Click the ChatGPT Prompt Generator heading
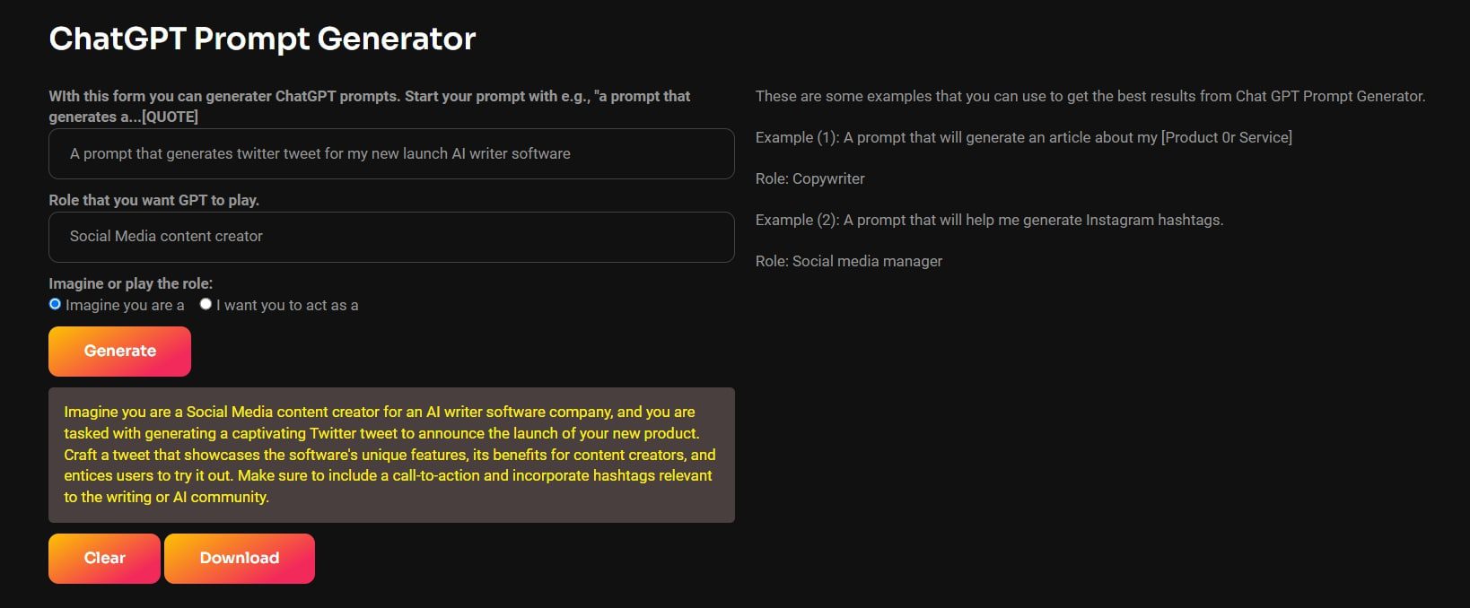 pos(262,39)
